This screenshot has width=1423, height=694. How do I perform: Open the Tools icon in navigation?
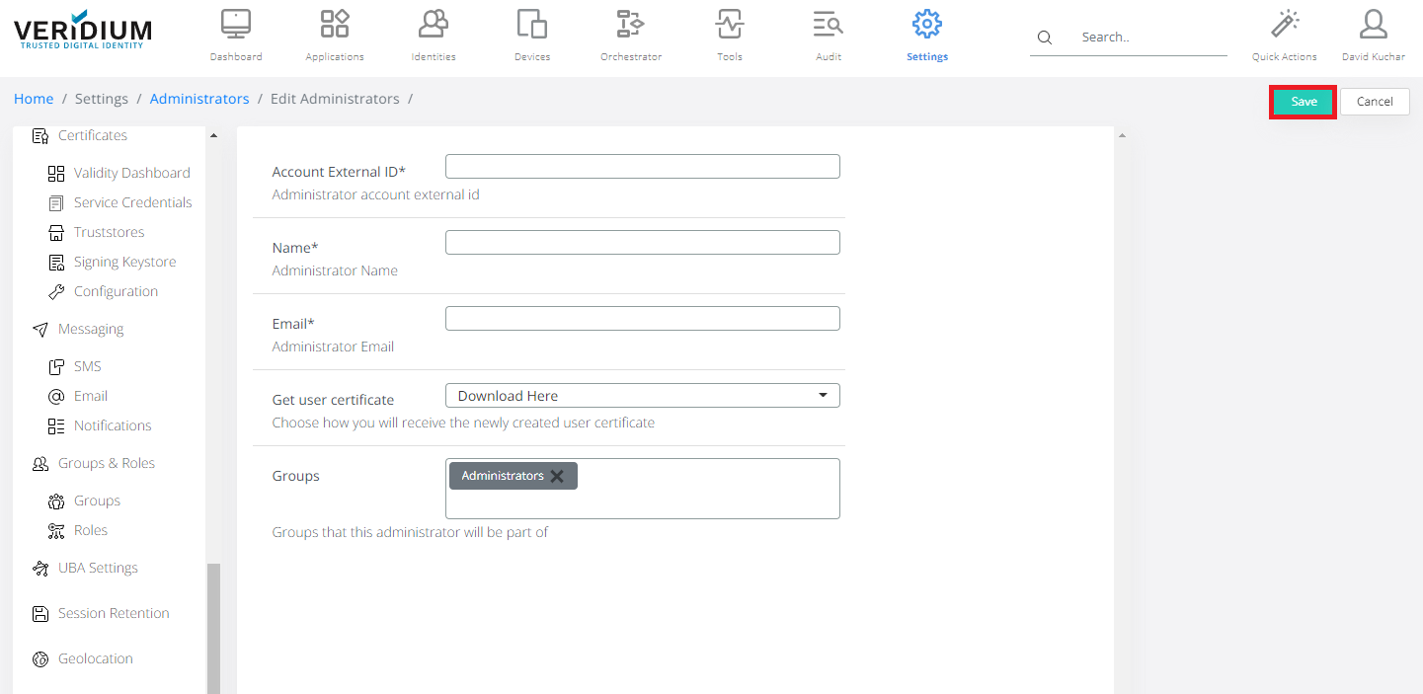pyautogui.click(x=730, y=24)
